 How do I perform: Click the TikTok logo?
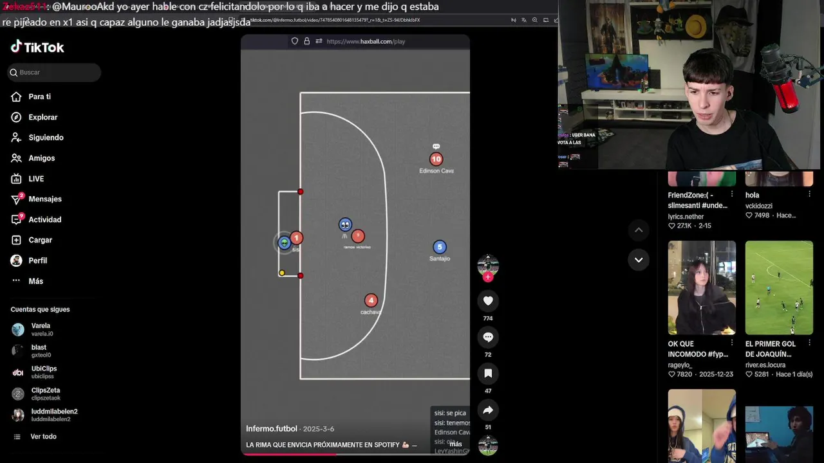(37, 47)
